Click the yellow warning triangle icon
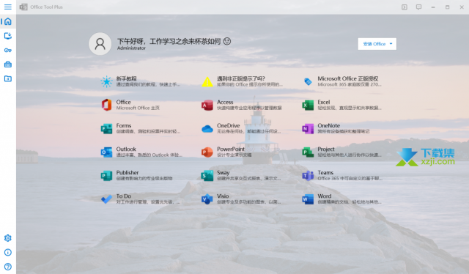 207,81
